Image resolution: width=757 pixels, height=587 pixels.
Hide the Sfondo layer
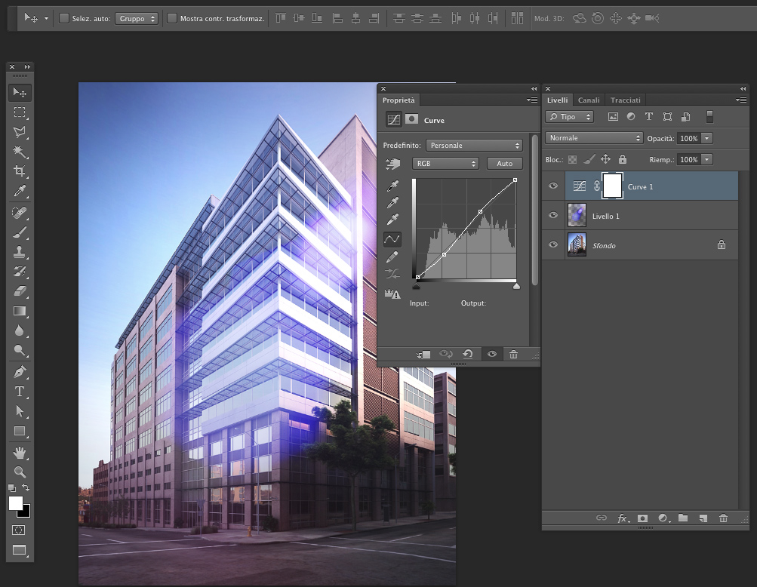pos(553,244)
